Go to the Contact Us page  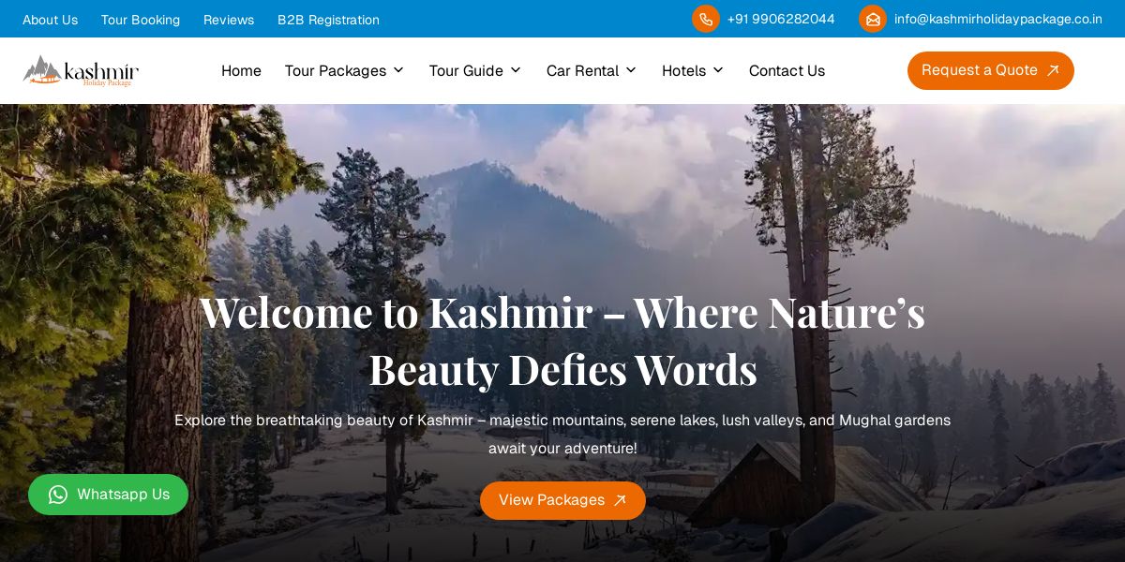(x=787, y=70)
